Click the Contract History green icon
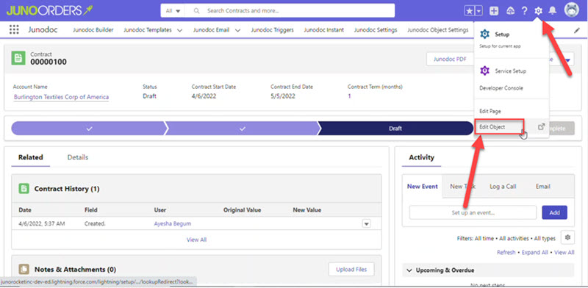The height and width of the screenshot is (288, 588). tap(24, 189)
